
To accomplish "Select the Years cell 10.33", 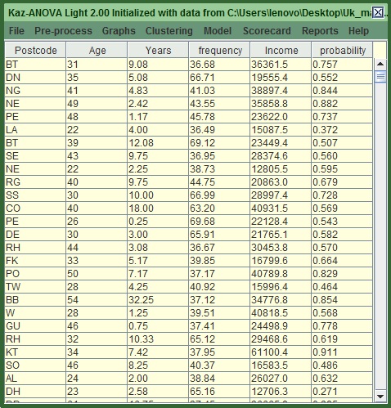I will point(158,339).
